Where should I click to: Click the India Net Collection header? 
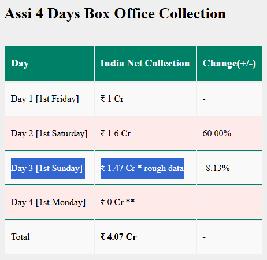pos(145,64)
